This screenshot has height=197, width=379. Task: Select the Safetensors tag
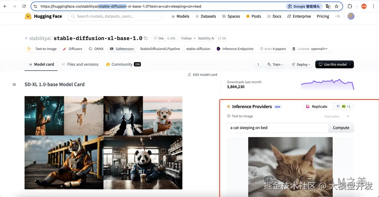[x=122, y=49]
